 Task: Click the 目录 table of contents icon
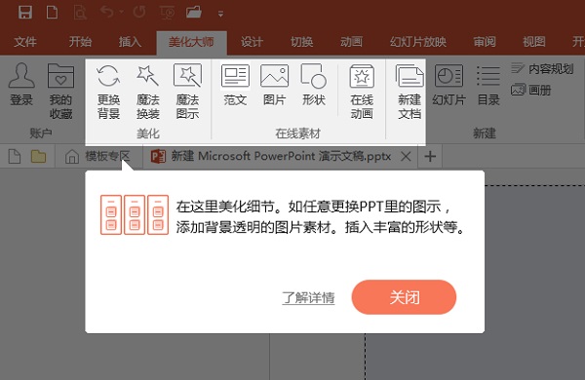(x=488, y=85)
